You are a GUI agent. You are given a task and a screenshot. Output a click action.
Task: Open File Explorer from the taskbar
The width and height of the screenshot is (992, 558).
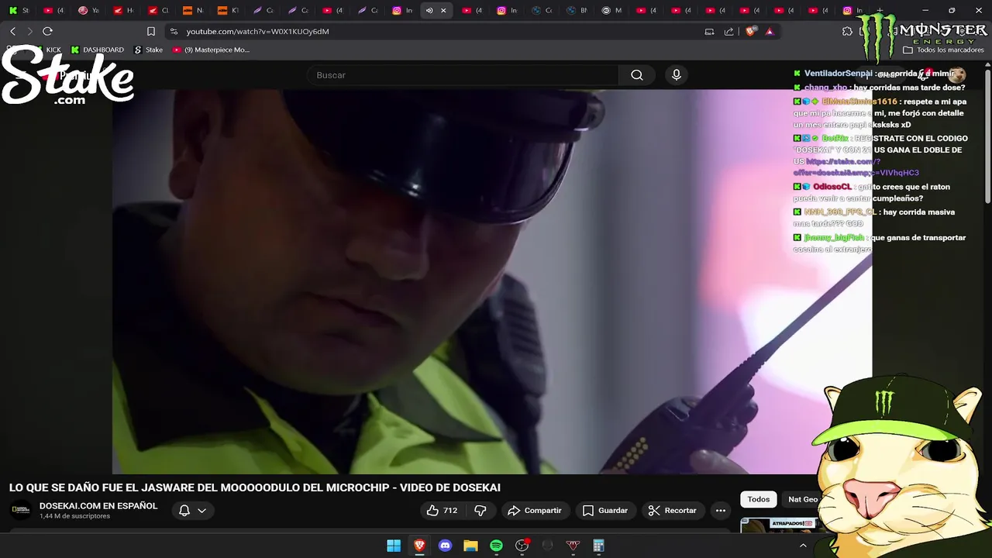(470, 546)
